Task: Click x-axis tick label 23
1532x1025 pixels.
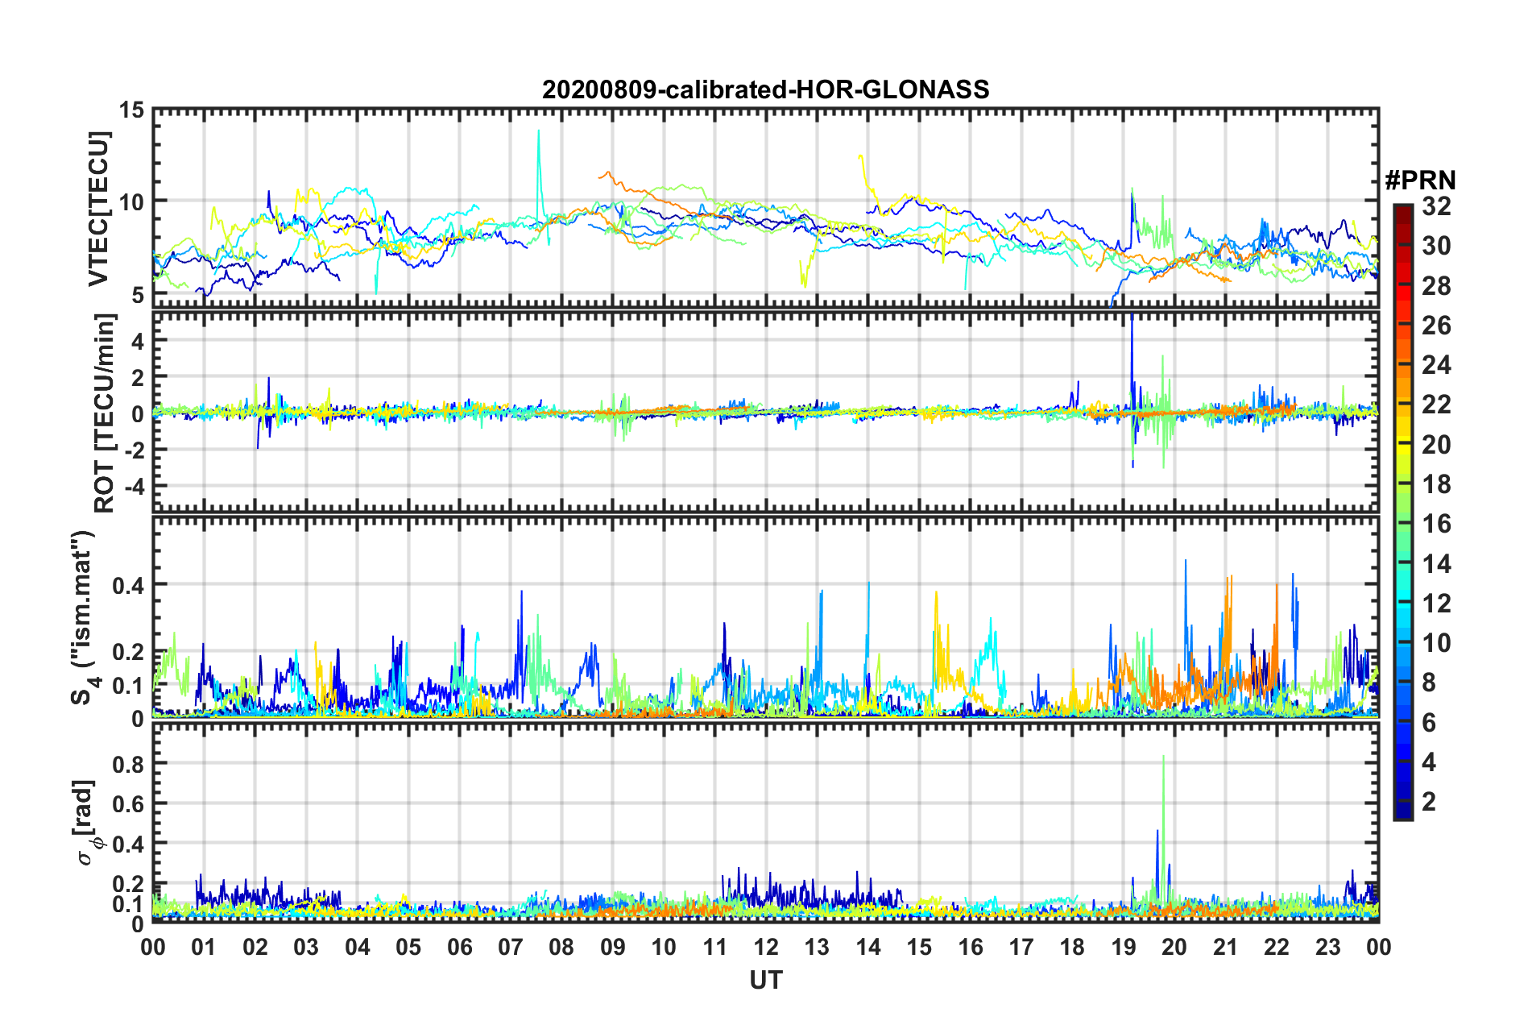Action: point(1328,947)
